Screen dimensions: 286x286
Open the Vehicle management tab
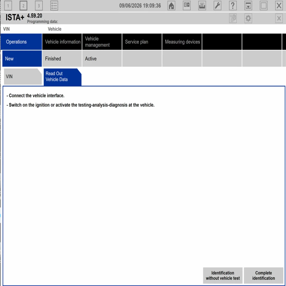102,42
